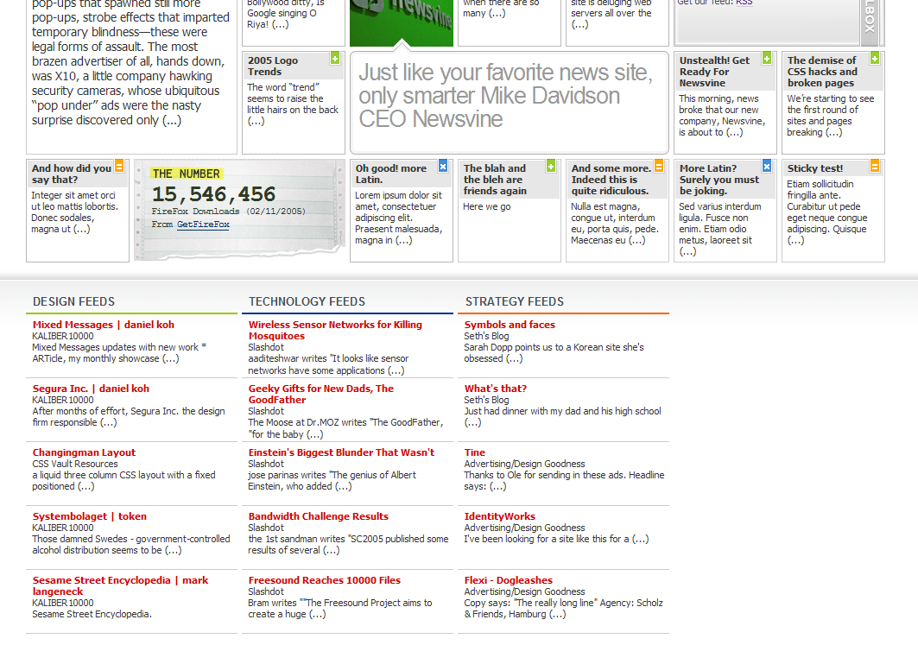The image size is (918, 664).
Task: Click orange icon on 'And some more' card
Action: coord(659,166)
